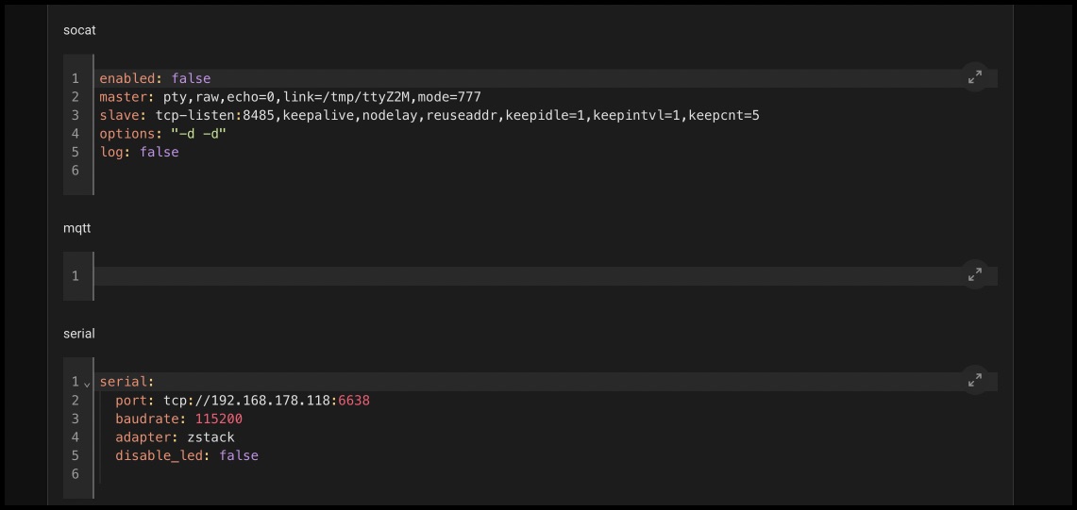Click the socat section label
Image resolution: width=1077 pixels, height=510 pixels.
tap(79, 30)
